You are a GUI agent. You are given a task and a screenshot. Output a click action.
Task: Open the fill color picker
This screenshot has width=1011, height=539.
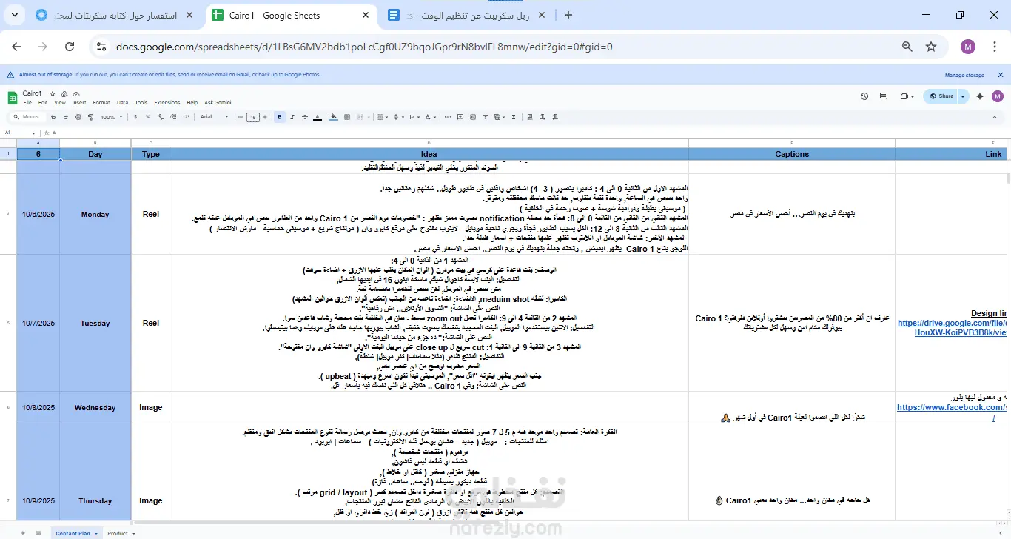point(334,117)
